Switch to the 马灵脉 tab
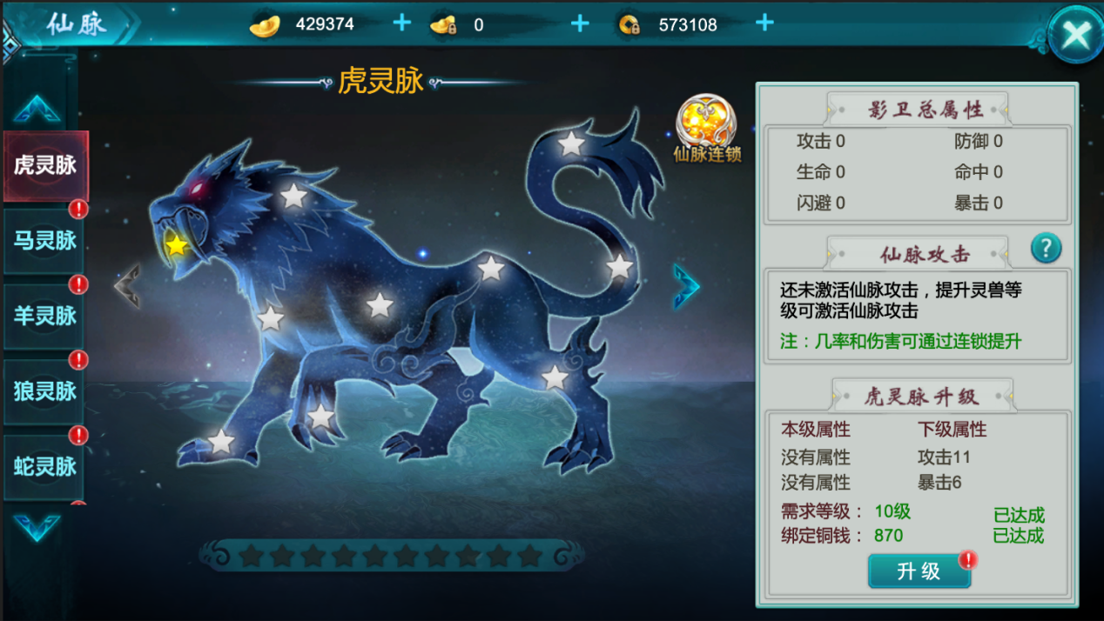This screenshot has width=1104, height=621. click(x=44, y=241)
